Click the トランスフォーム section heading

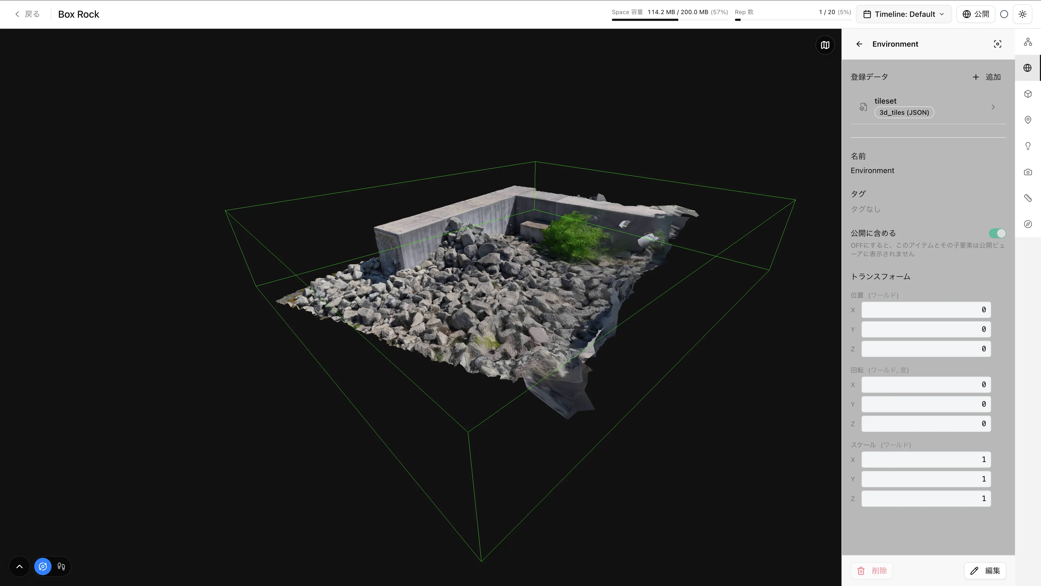pyautogui.click(x=880, y=277)
